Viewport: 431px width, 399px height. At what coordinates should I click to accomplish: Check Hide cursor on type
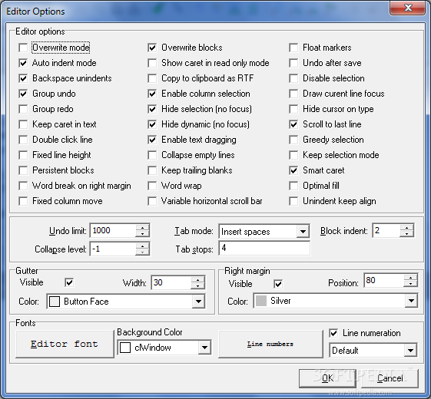coord(293,109)
